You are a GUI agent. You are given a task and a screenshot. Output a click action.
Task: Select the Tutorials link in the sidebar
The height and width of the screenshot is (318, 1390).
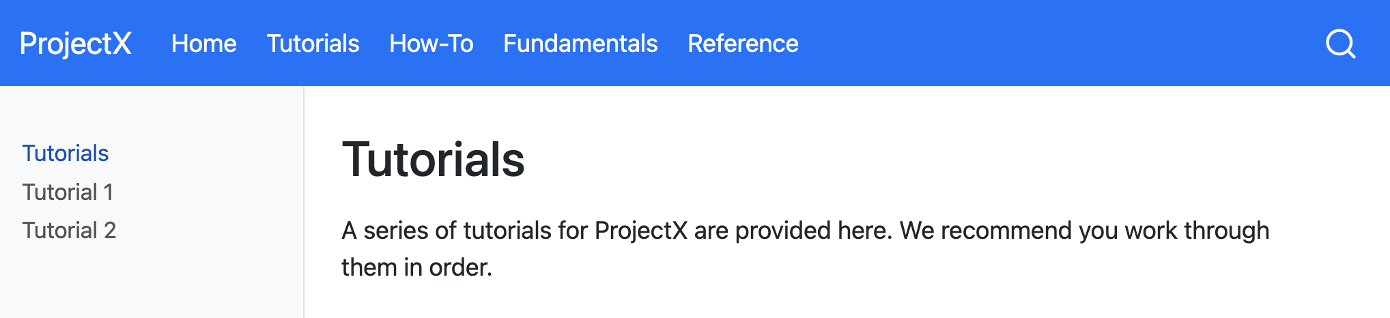tap(66, 154)
